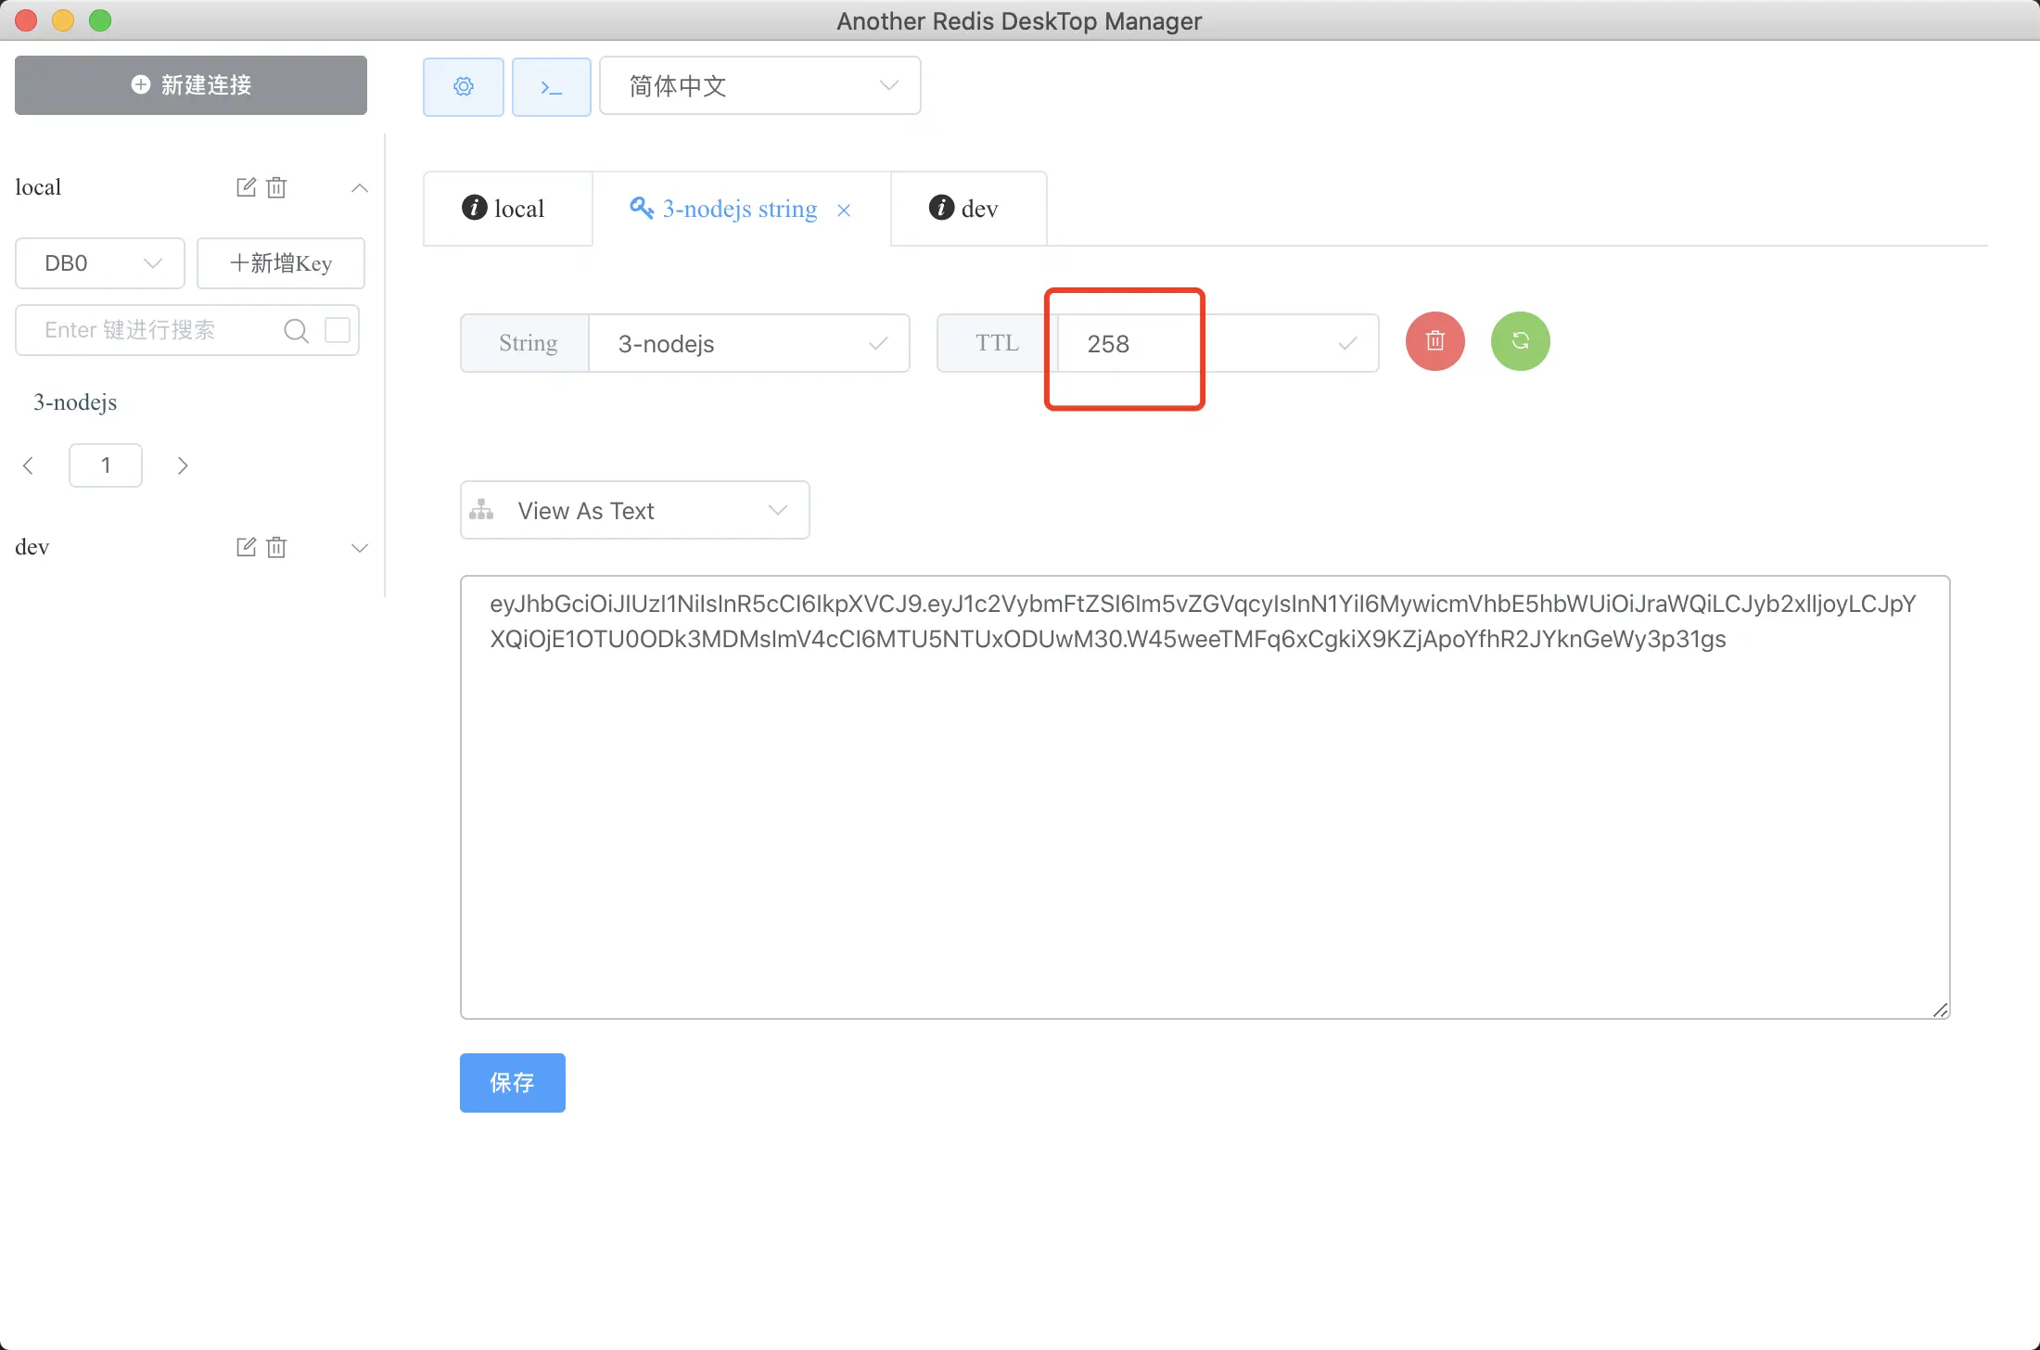
Task: Delete the local connection
Action: 276,187
